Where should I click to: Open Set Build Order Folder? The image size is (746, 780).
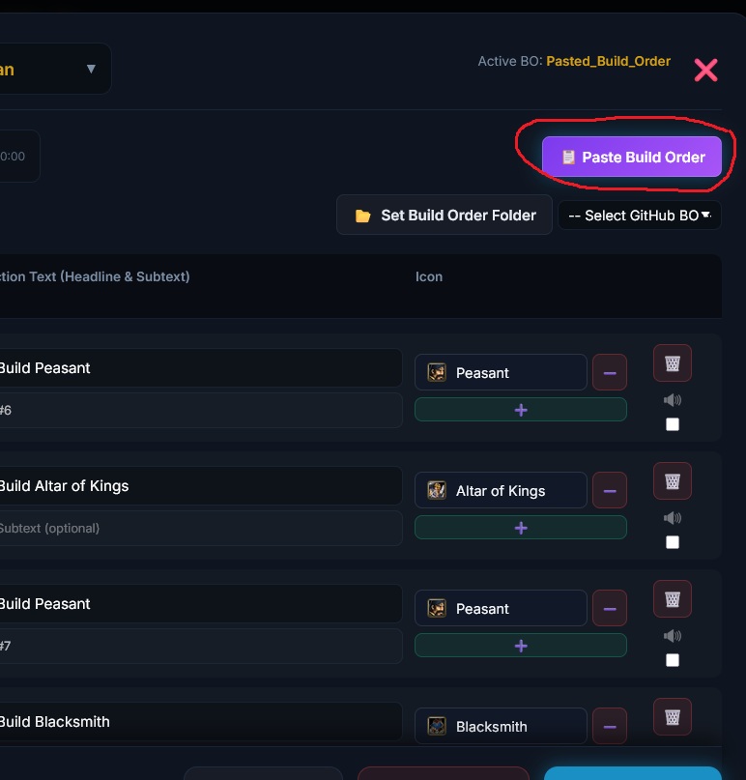click(445, 215)
